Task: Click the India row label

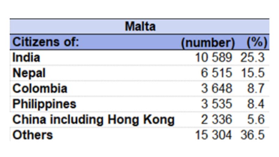Action: (x=26, y=58)
